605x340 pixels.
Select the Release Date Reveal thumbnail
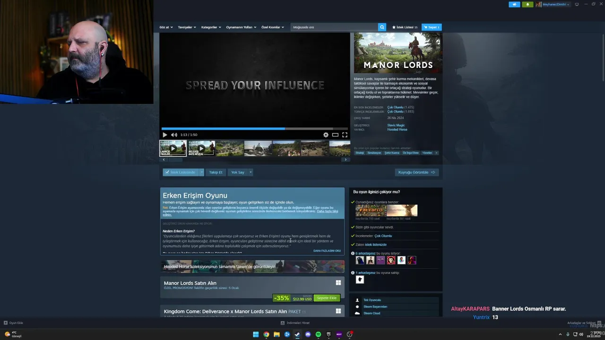(201, 148)
